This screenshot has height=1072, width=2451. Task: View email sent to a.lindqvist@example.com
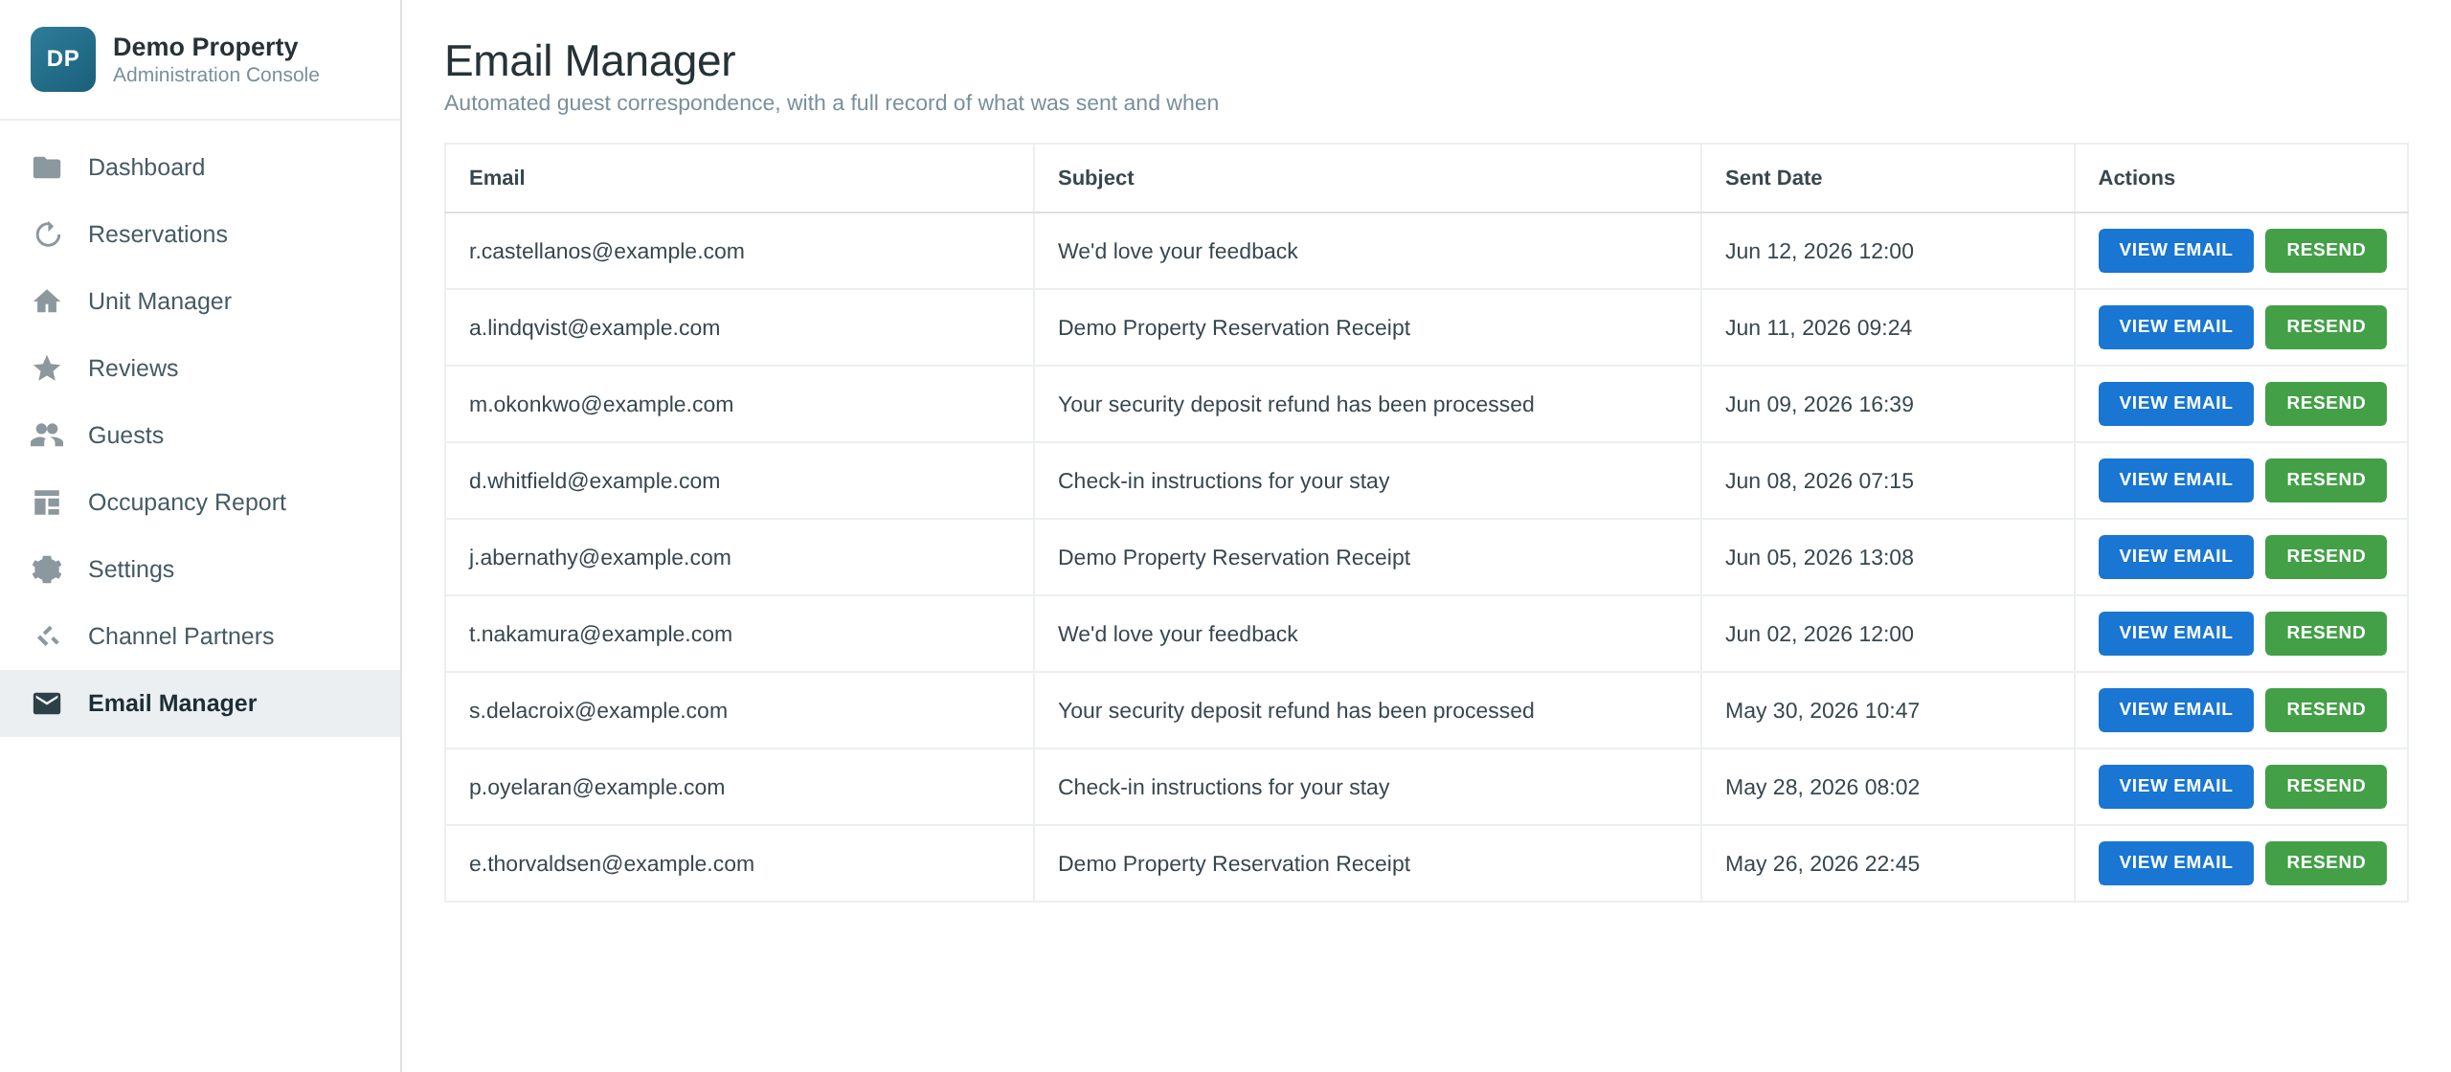(2175, 327)
